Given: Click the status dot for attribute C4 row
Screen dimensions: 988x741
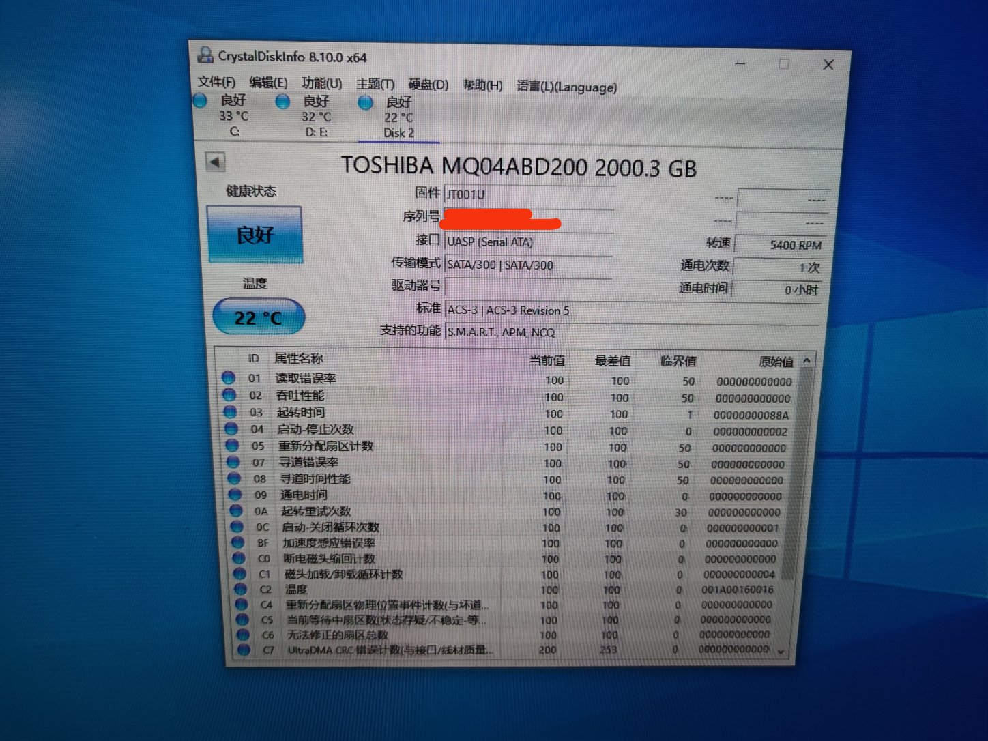Looking at the screenshot, I should tap(241, 605).
